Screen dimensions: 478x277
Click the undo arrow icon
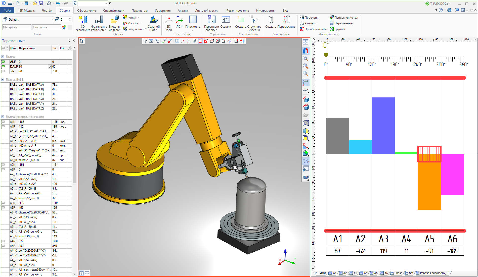click(58, 3)
